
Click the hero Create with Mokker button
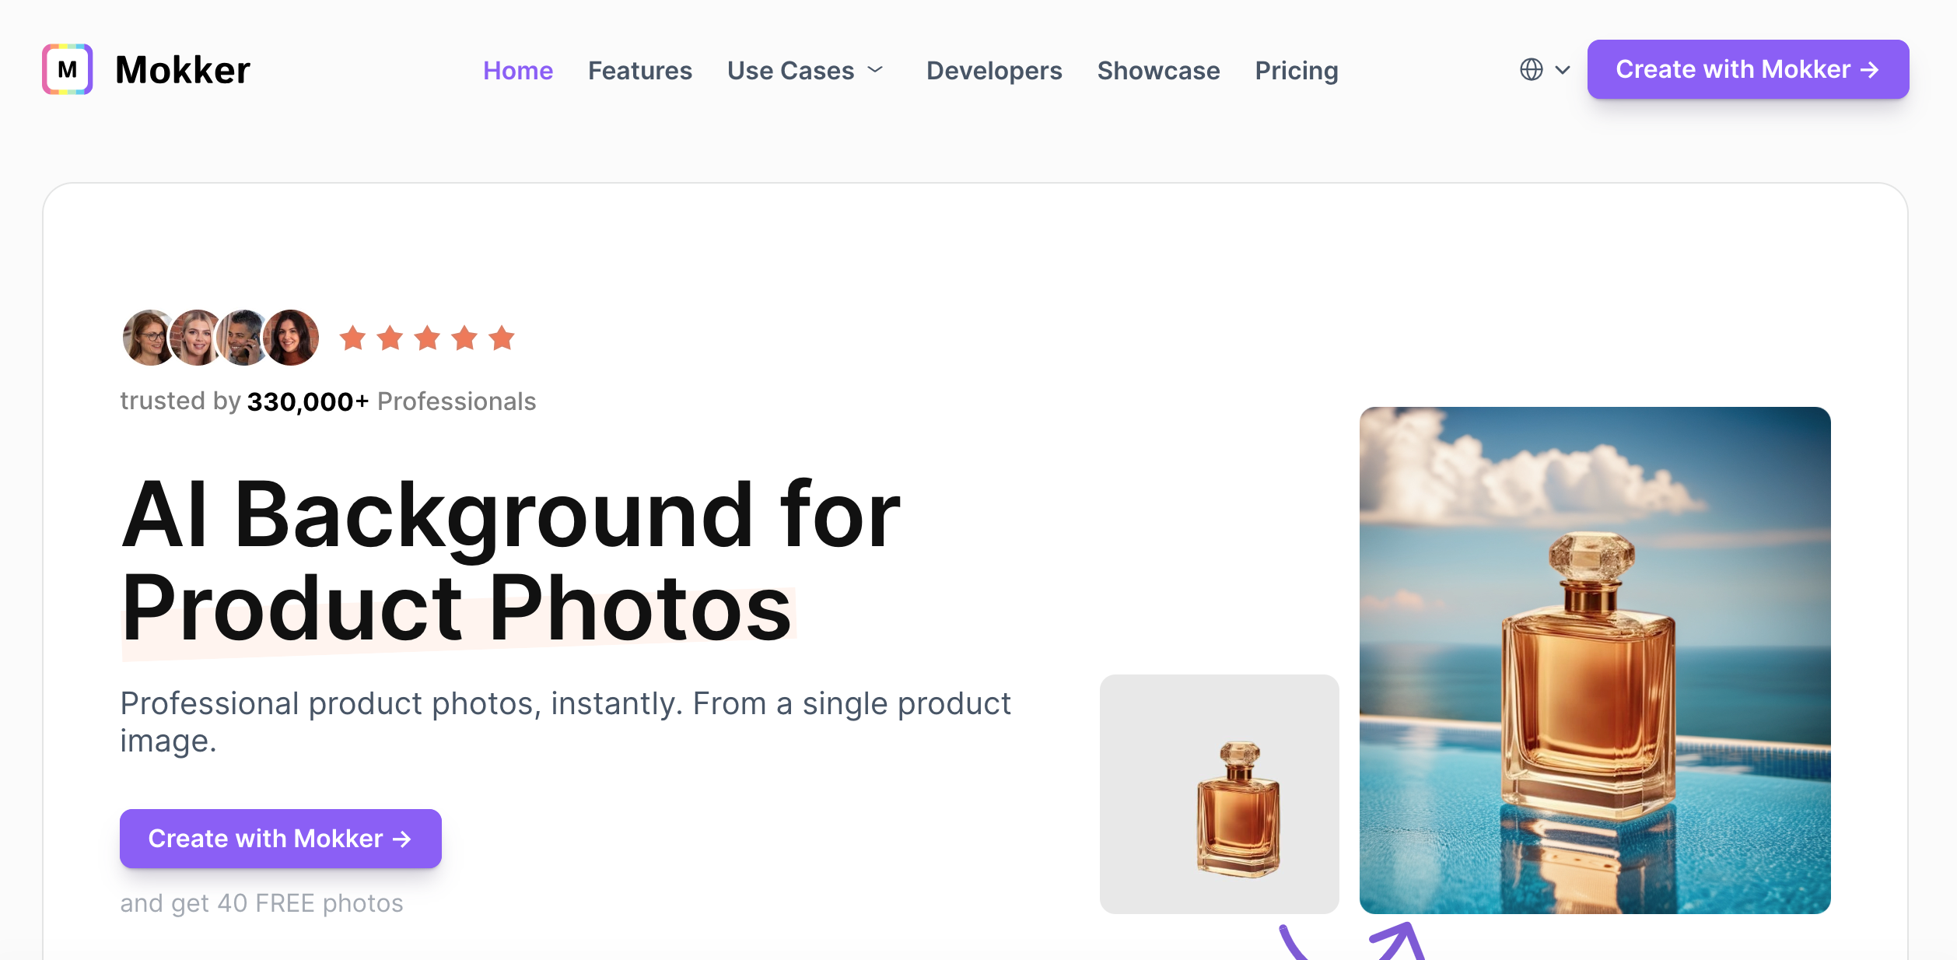[281, 838]
